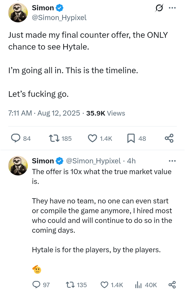185x290 pixels.
Task: Reply to the main tweet
Action: point(15,138)
